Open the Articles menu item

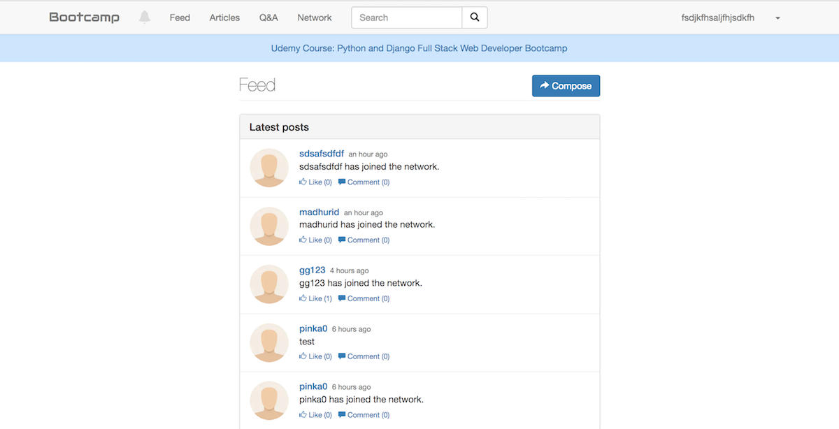[x=224, y=17]
